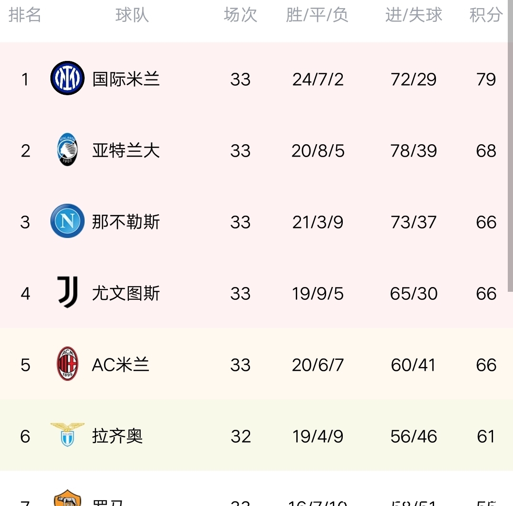Image resolution: width=513 pixels, height=506 pixels.
Task: Open team page for 那不勒斯
Action: pyautogui.click(x=126, y=222)
